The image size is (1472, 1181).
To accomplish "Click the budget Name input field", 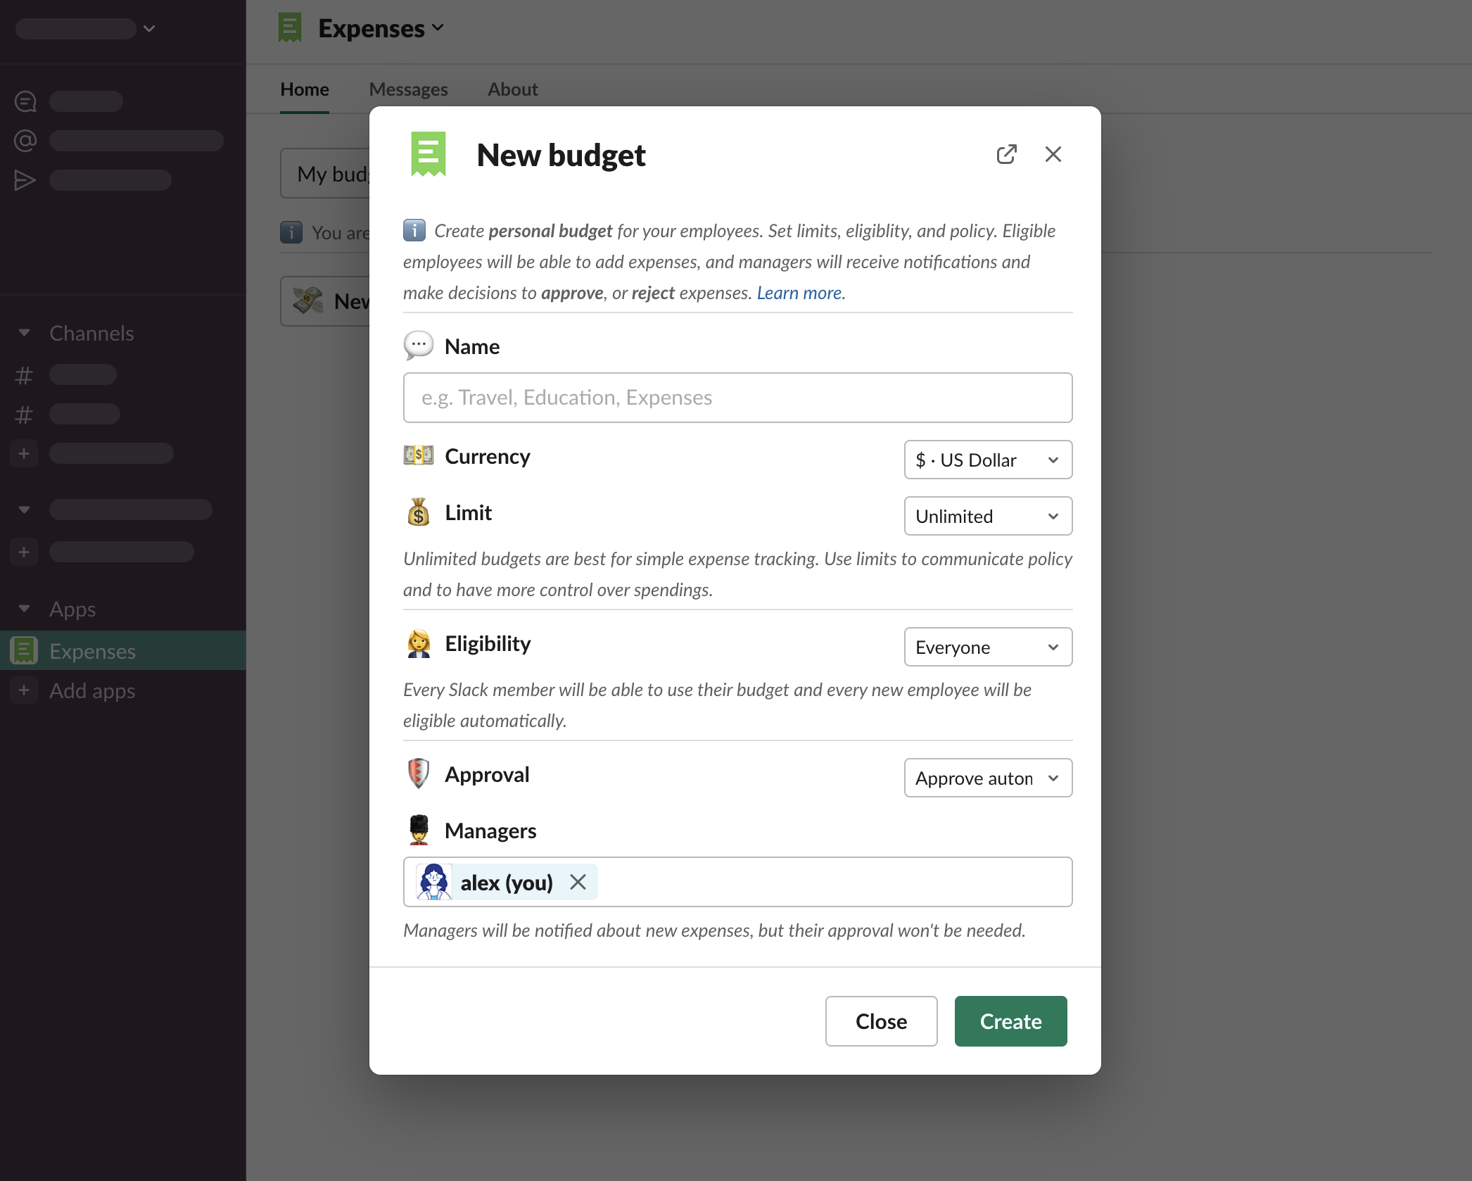I will [737, 398].
